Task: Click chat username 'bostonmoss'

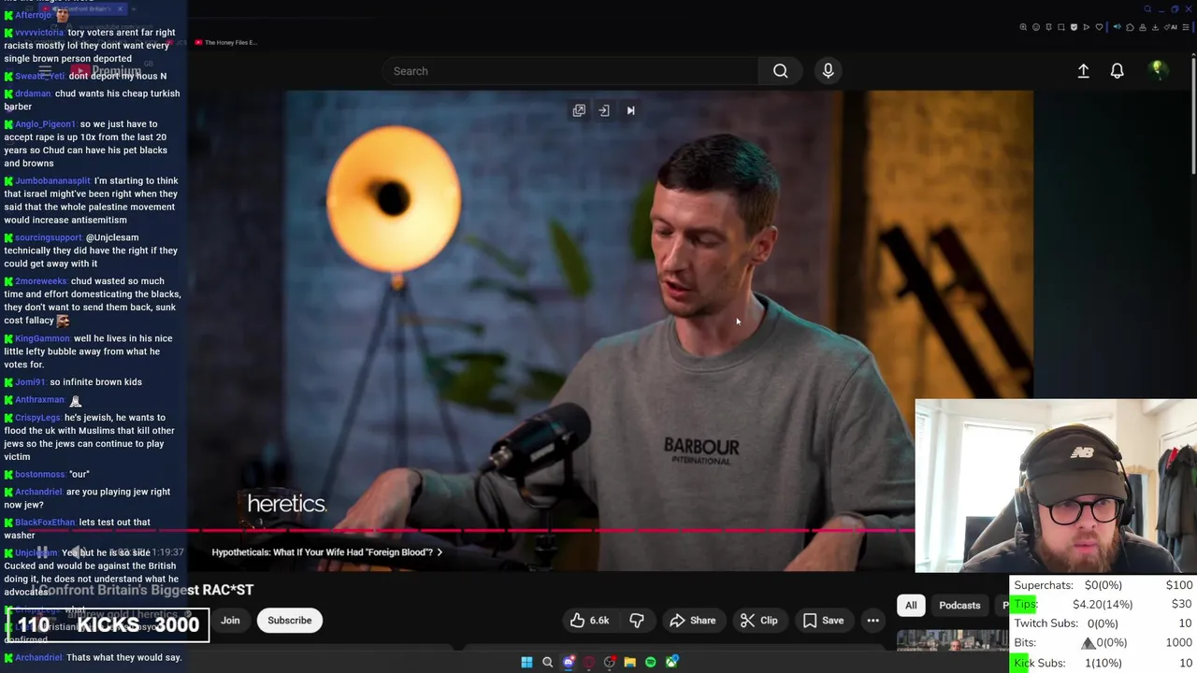Action: tap(39, 475)
